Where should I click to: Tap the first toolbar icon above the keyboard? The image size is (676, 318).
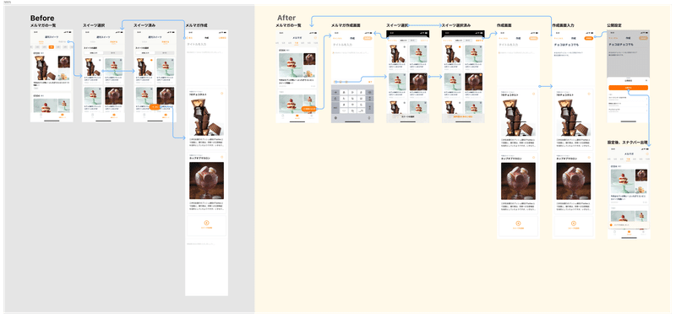335,82
